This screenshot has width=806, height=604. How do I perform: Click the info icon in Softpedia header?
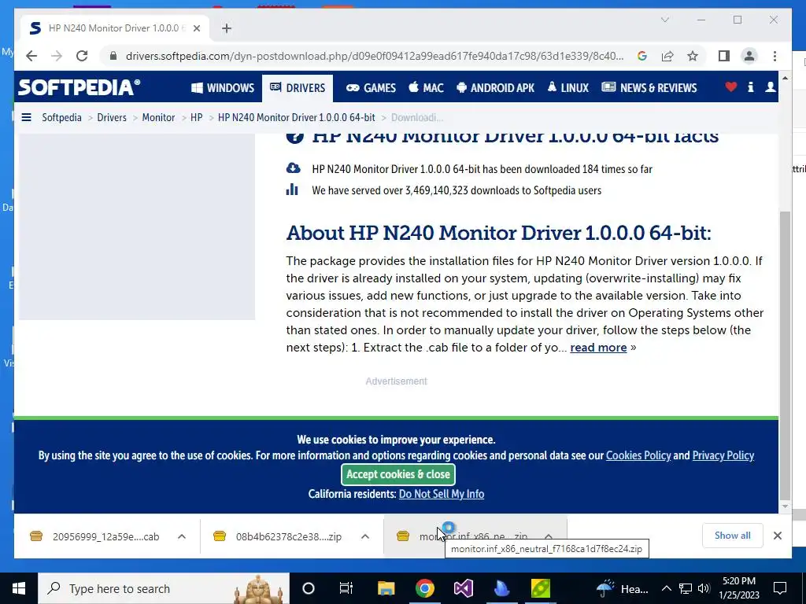coord(750,87)
